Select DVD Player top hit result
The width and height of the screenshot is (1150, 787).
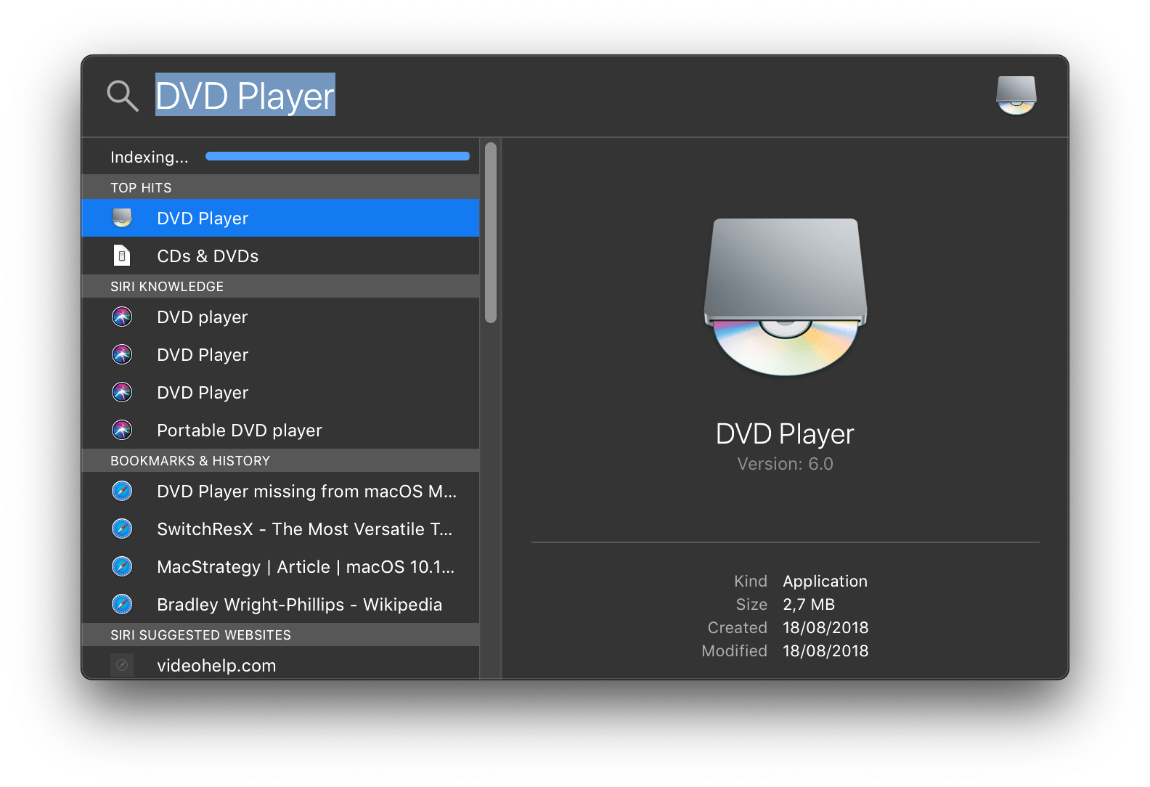click(280, 218)
